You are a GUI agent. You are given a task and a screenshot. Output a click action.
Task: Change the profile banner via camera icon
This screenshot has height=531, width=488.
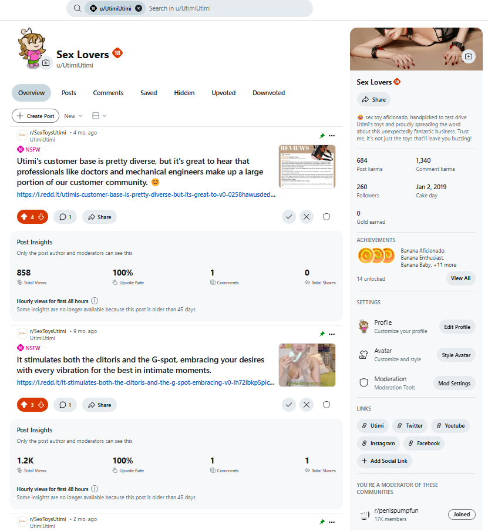tap(469, 56)
